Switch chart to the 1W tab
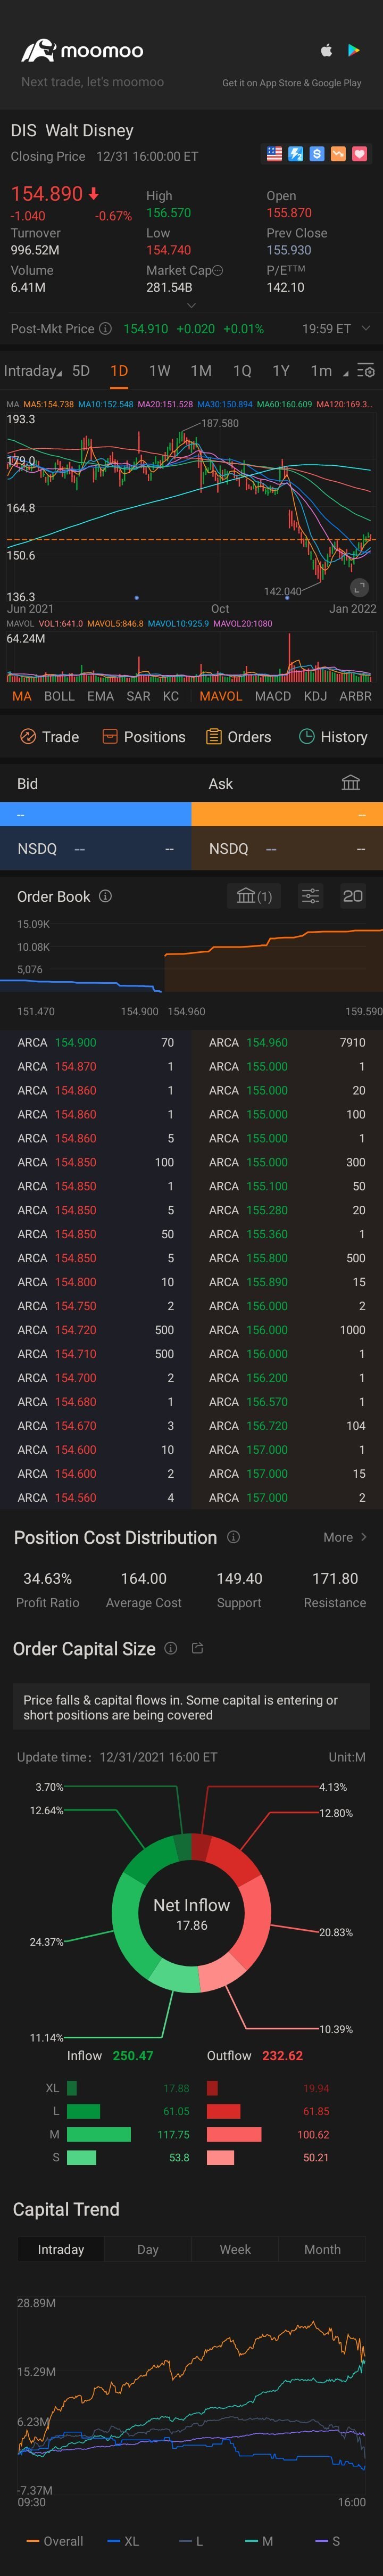Screen dimensions: 383x2576 click(x=160, y=371)
